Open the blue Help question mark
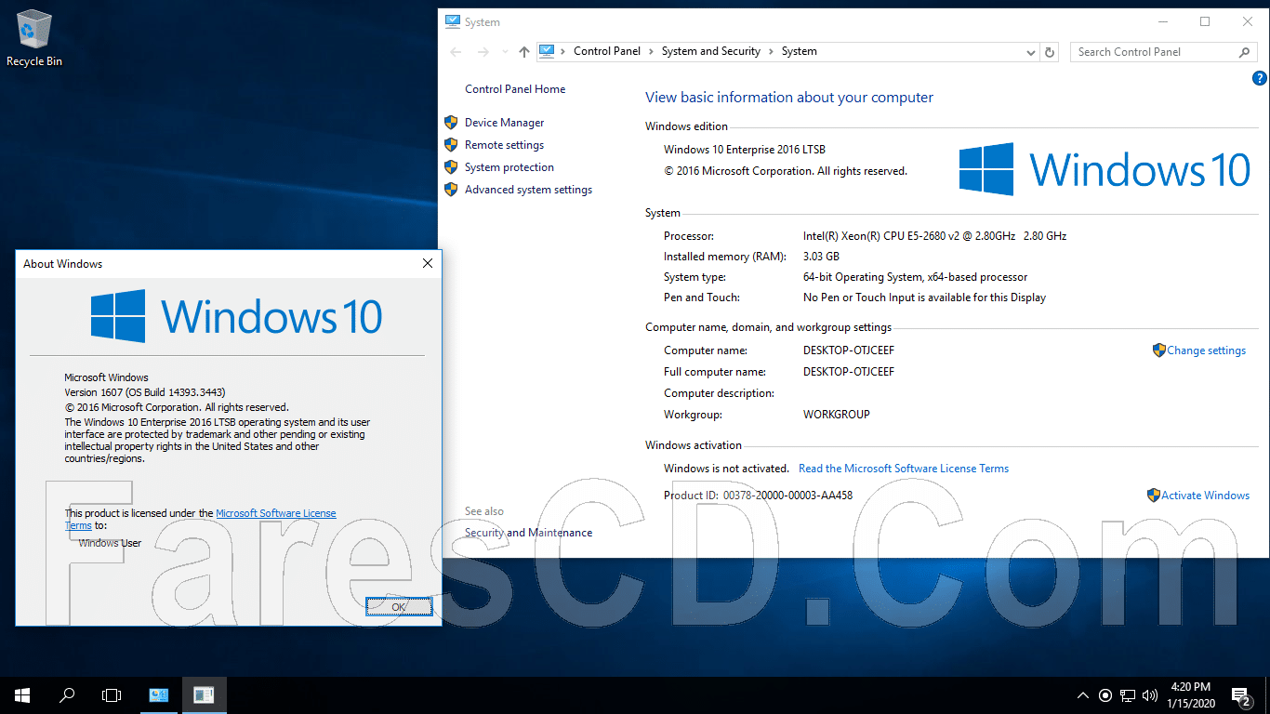 tap(1260, 79)
